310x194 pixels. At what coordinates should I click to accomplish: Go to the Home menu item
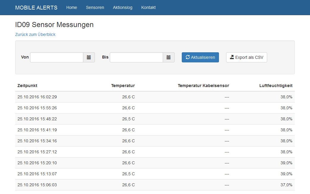click(x=72, y=7)
